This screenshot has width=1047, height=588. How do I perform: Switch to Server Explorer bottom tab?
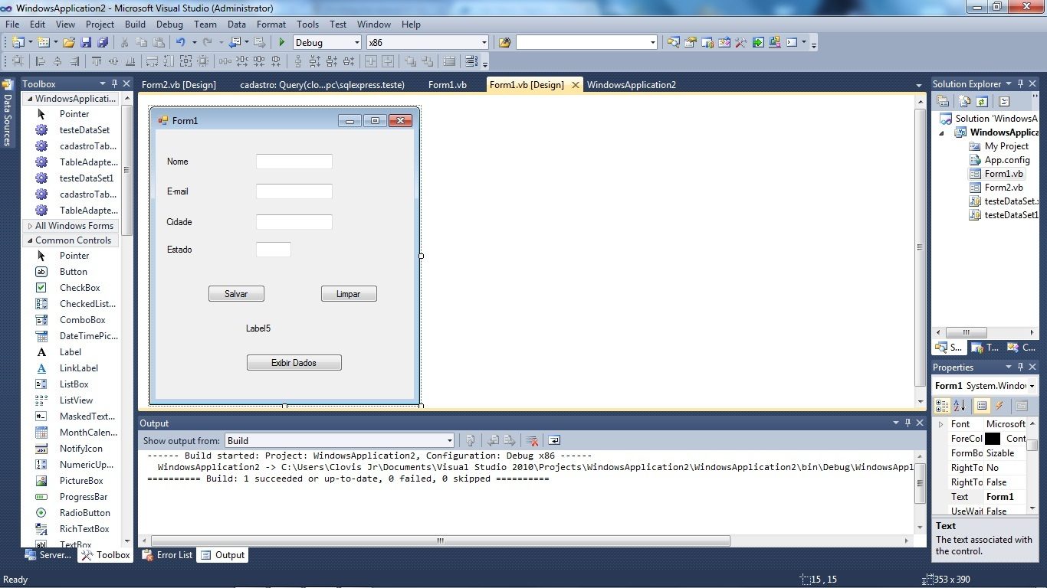[48, 555]
